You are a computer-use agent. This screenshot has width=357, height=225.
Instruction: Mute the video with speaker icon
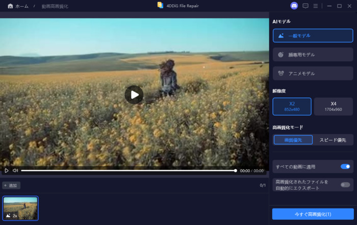coord(15,170)
